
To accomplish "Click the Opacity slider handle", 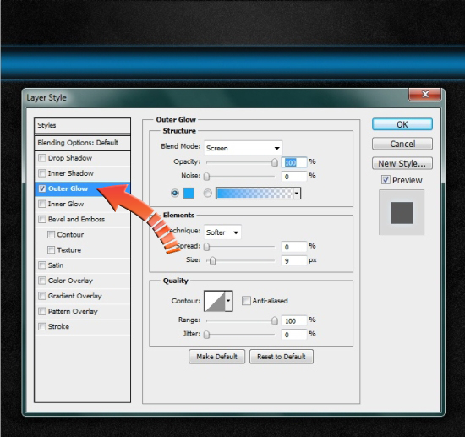I will click(275, 162).
